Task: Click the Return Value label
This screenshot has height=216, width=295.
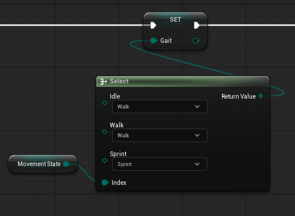Action: 239,96
